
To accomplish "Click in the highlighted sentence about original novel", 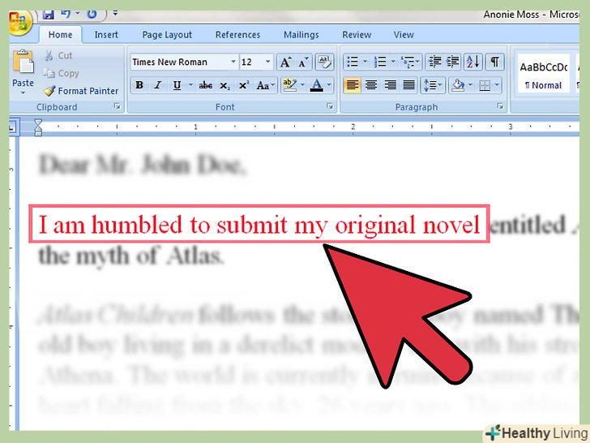I will coord(259,225).
